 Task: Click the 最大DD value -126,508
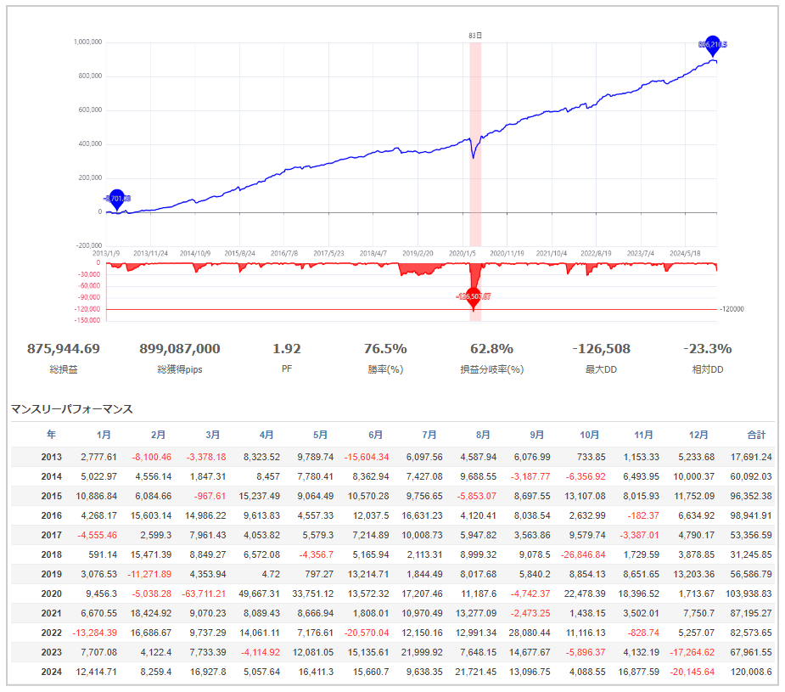[x=601, y=349]
